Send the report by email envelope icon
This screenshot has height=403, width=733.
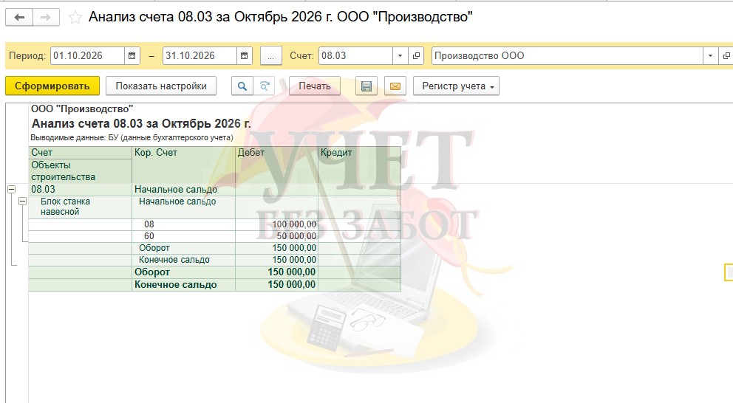[x=395, y=86]
